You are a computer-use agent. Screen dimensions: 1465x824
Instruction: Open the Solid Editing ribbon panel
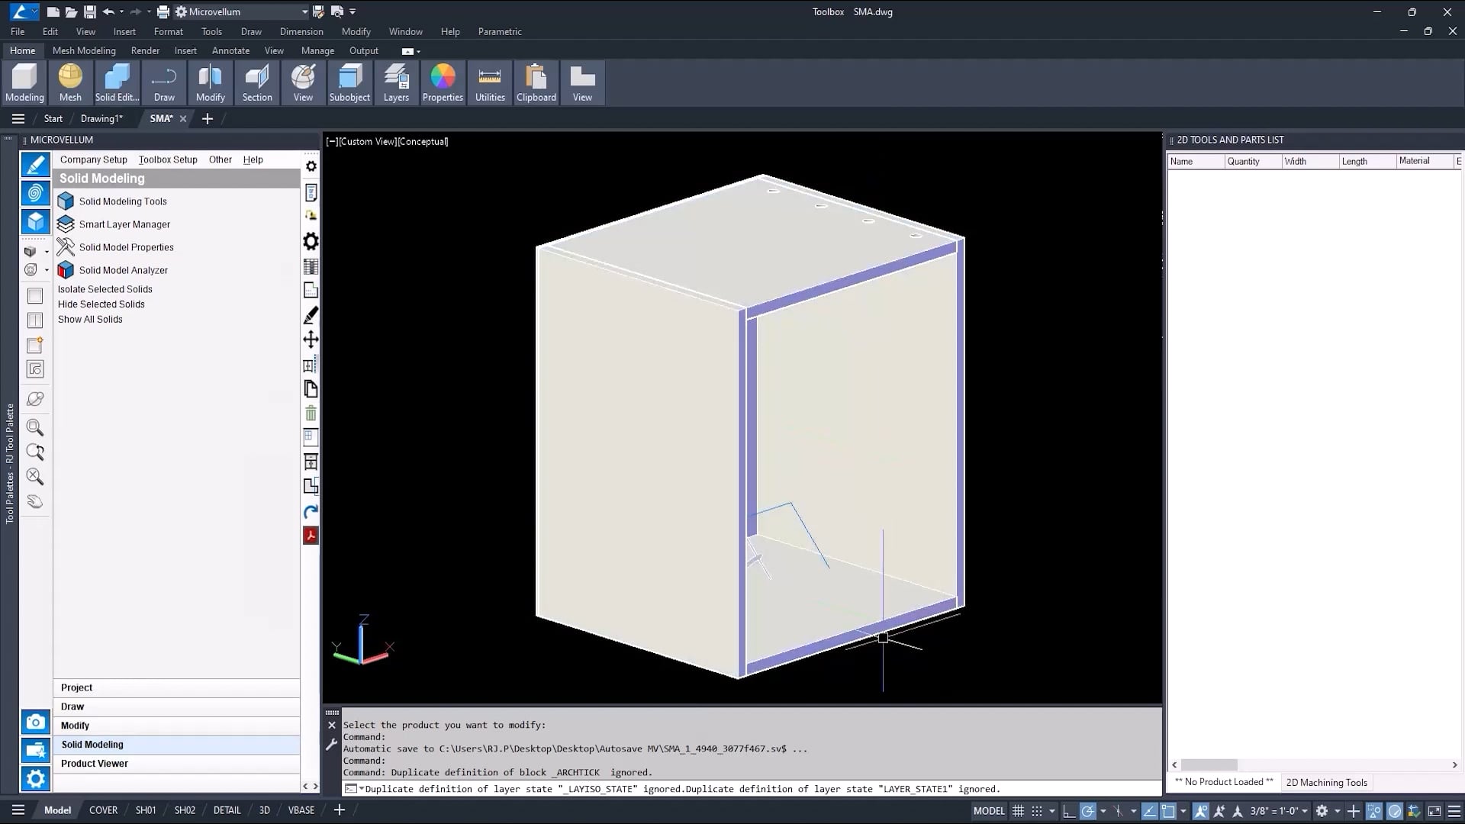(x=117, y=82)
